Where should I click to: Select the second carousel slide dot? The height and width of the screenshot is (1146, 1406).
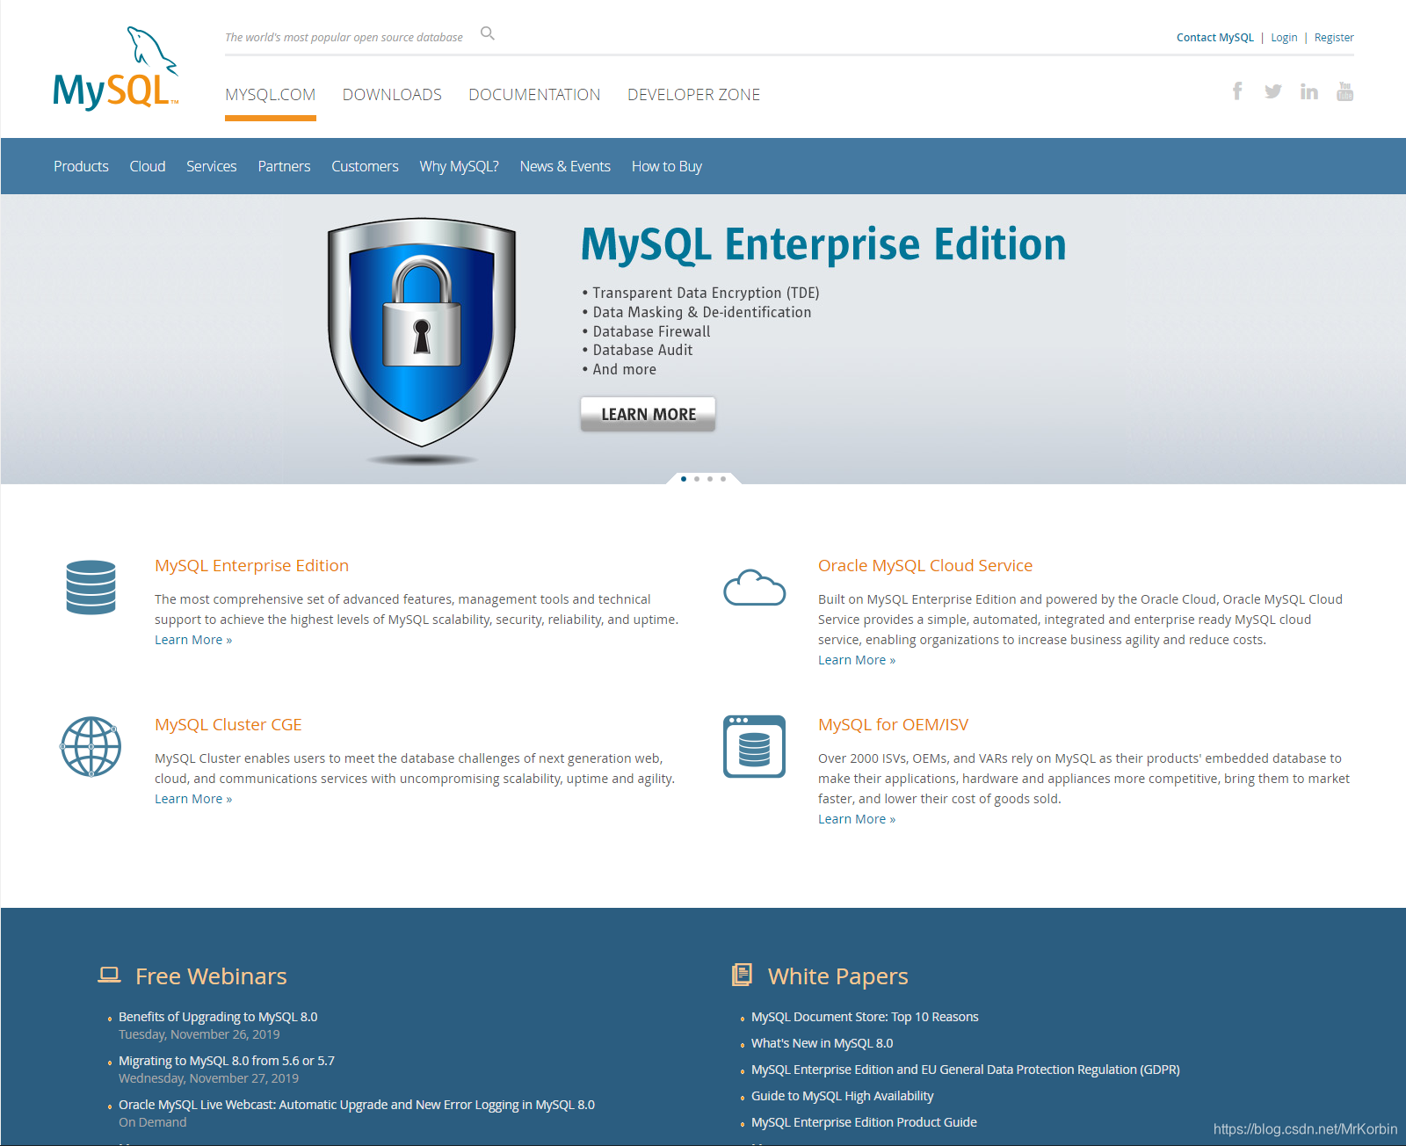click(x=697, y=479)
